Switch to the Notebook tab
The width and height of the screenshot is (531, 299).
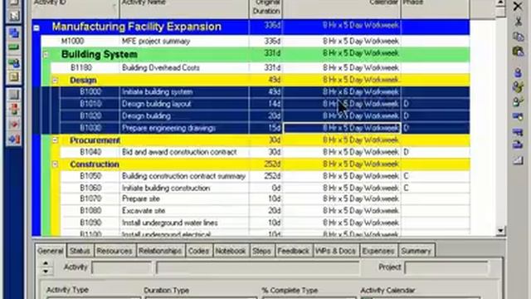click(231, 251)
